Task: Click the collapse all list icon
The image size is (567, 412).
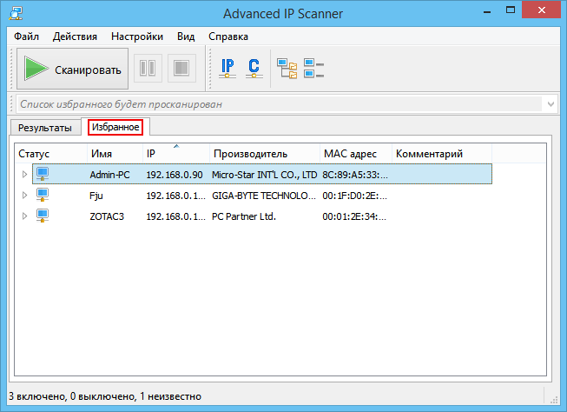Action: click(313, 69)
